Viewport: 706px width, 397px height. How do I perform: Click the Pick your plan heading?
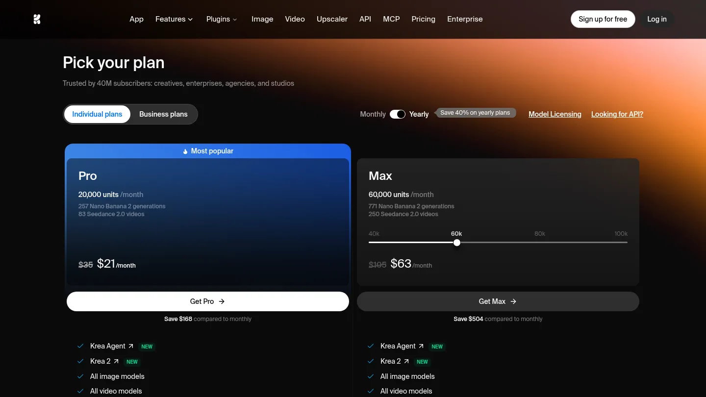point(114,63)
